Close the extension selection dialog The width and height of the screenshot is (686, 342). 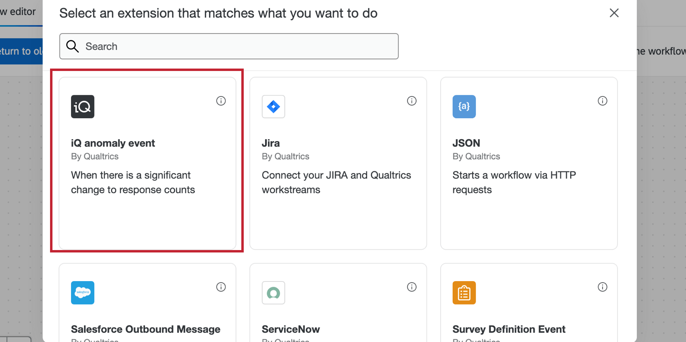click(614, 13)
